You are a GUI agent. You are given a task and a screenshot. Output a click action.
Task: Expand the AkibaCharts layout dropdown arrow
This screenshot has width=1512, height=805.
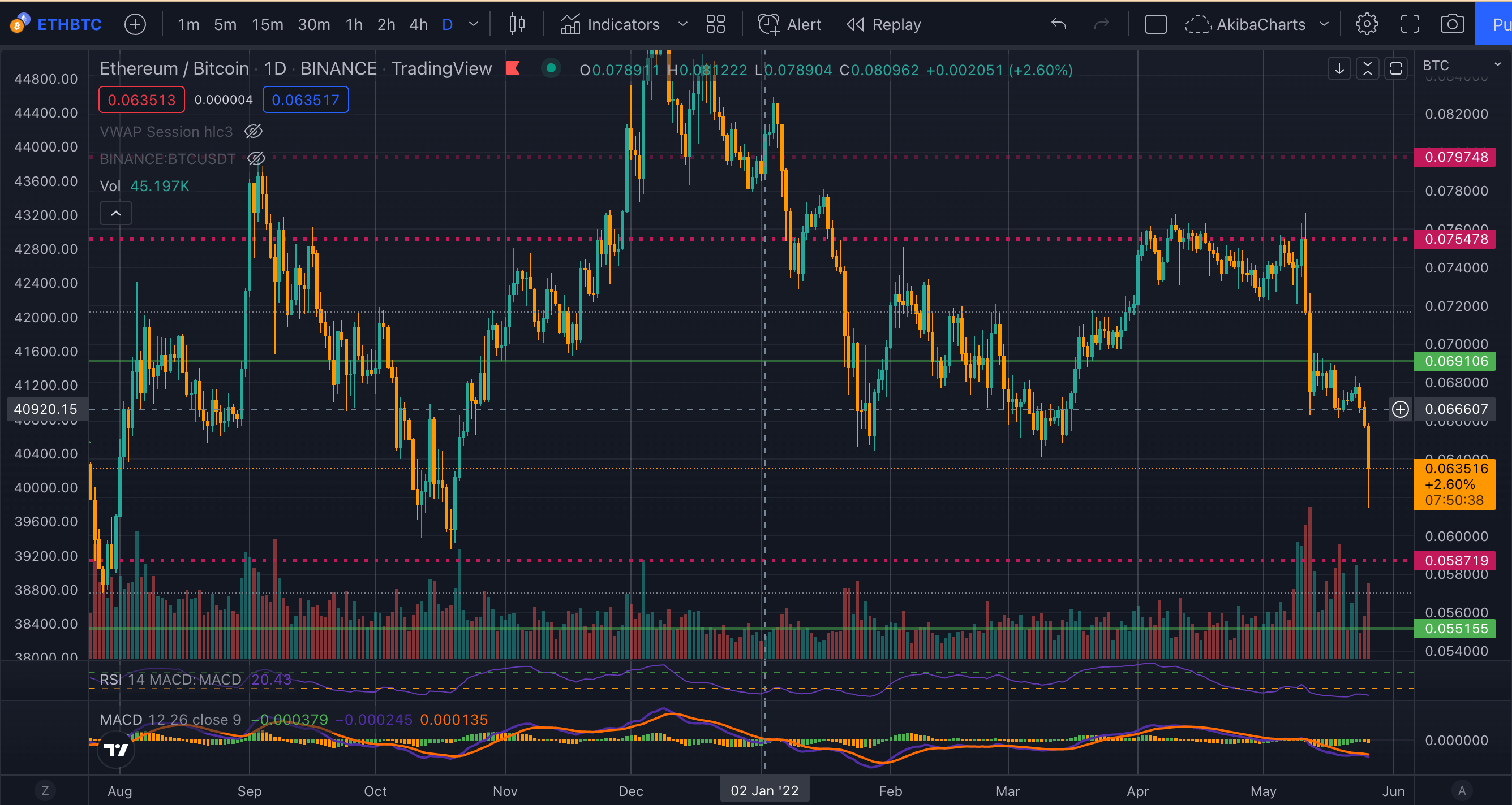point(1324,25)
